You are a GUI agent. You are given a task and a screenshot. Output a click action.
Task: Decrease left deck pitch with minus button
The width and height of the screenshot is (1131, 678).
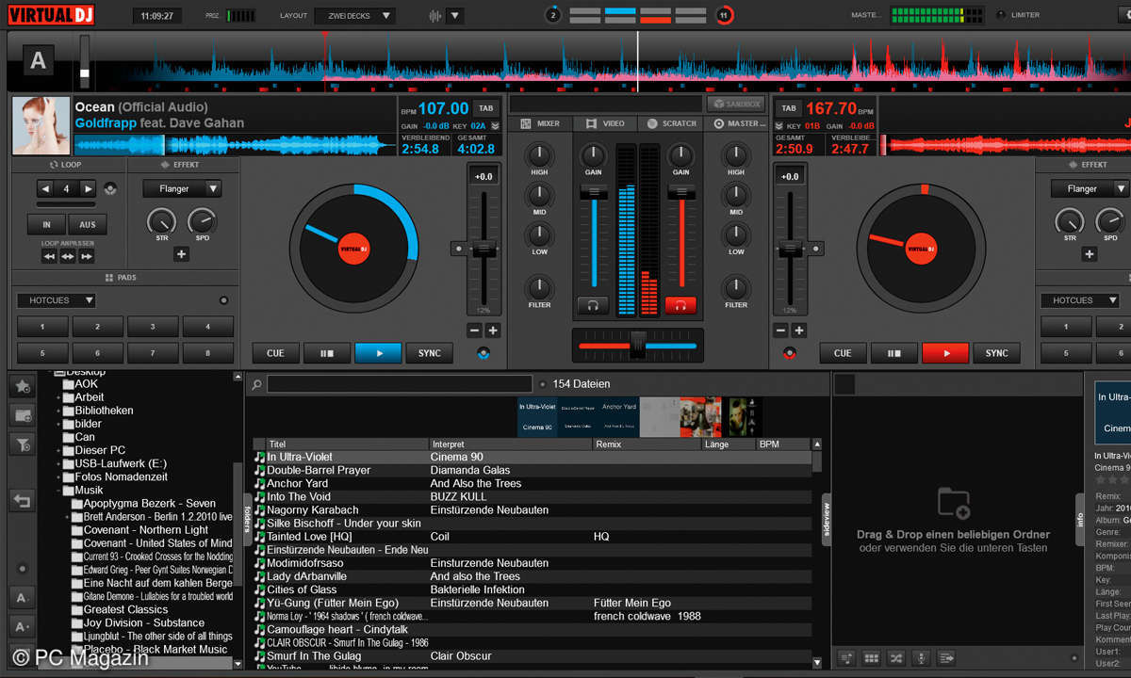[474, 331]
